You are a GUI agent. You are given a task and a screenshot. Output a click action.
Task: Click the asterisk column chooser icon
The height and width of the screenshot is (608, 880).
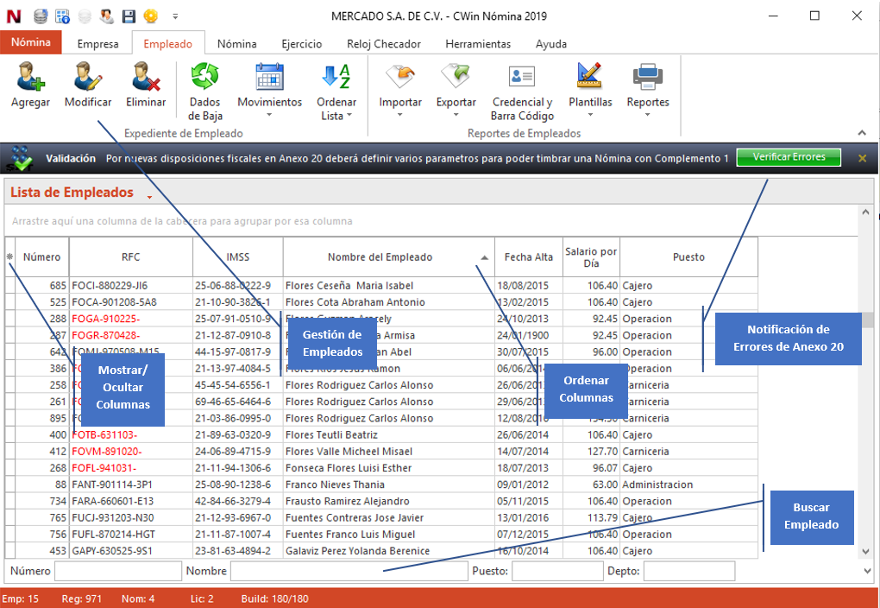click(x=9, y=256)
